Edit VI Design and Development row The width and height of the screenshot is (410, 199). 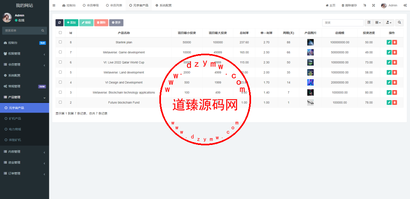click(x=389, y=82)
